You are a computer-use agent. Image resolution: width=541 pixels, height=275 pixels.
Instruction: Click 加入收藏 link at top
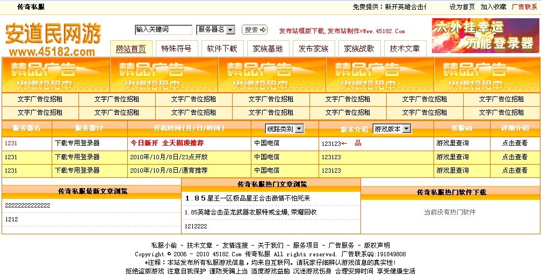click(x=493, y=7)
